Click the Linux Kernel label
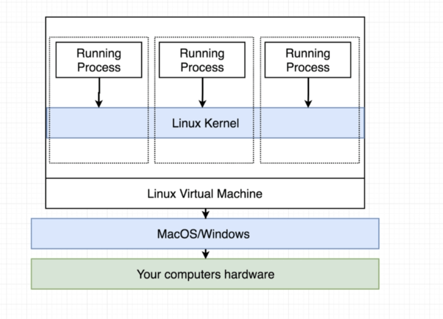The image size is (443, 319). point(205,123)
